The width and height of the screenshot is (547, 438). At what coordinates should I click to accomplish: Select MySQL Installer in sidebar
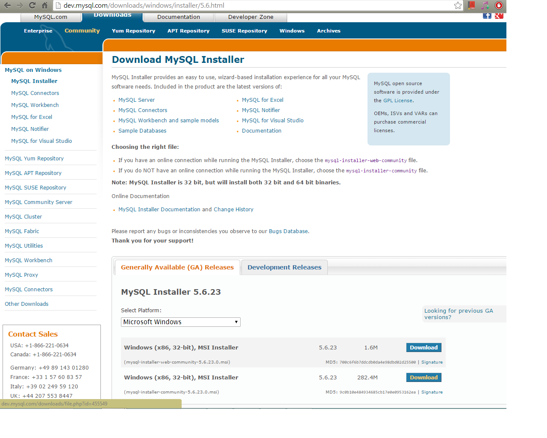34,81
